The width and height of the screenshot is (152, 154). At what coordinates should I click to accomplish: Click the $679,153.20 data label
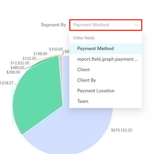(x=122, y=130)
